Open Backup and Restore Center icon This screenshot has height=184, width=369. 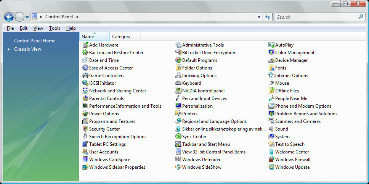point(85,53)
